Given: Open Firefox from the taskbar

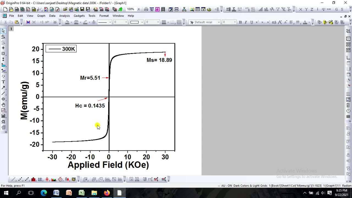Looking at the screenshot, I should click(107, 193).
